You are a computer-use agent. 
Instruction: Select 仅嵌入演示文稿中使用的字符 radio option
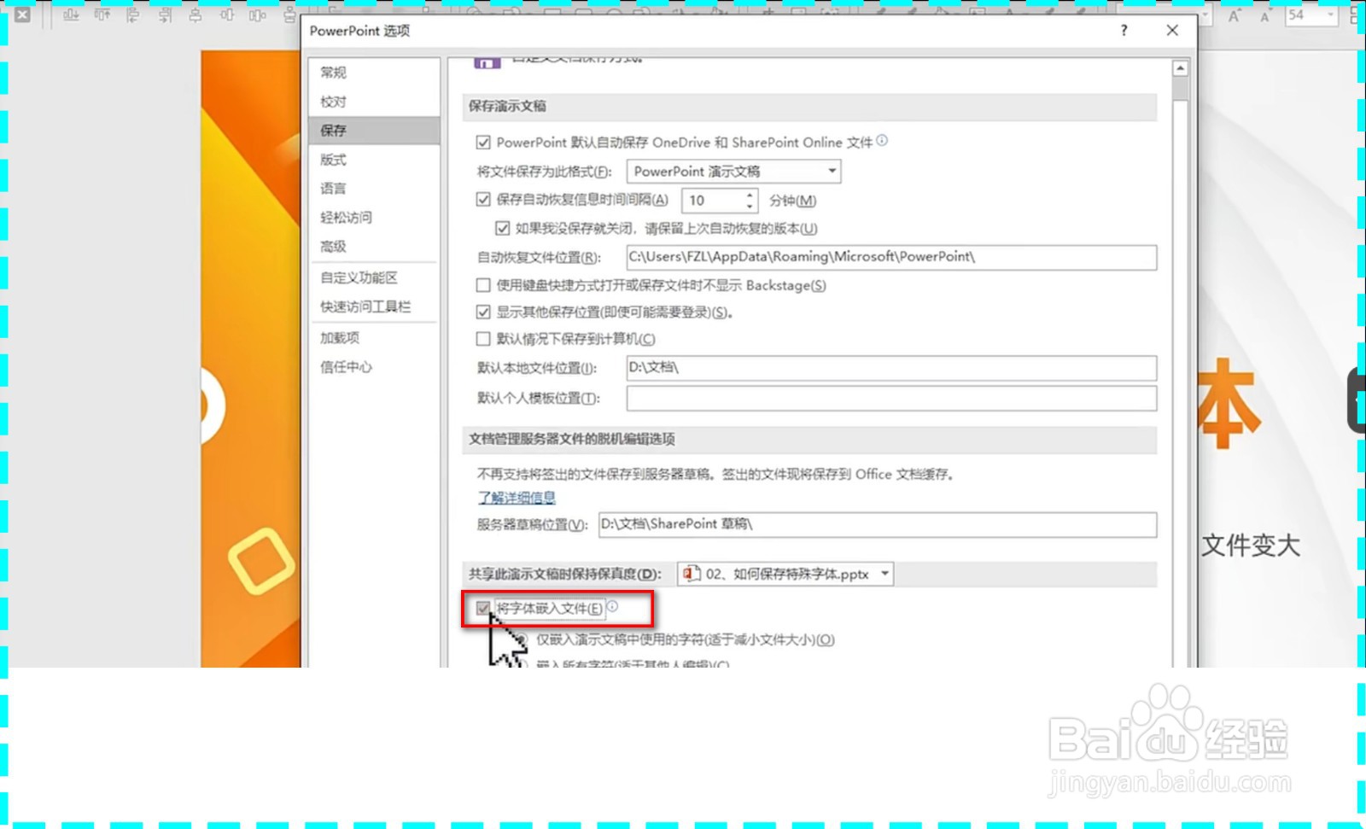(x=522, y=639)
